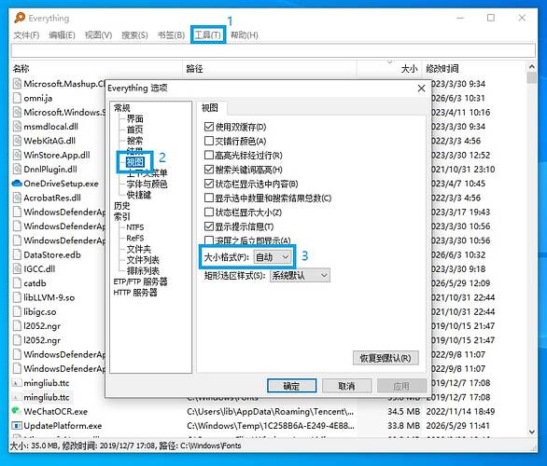The image size is (547, 466).
Task: Click the IGCC.dll file icon
Action: (17, 268)
